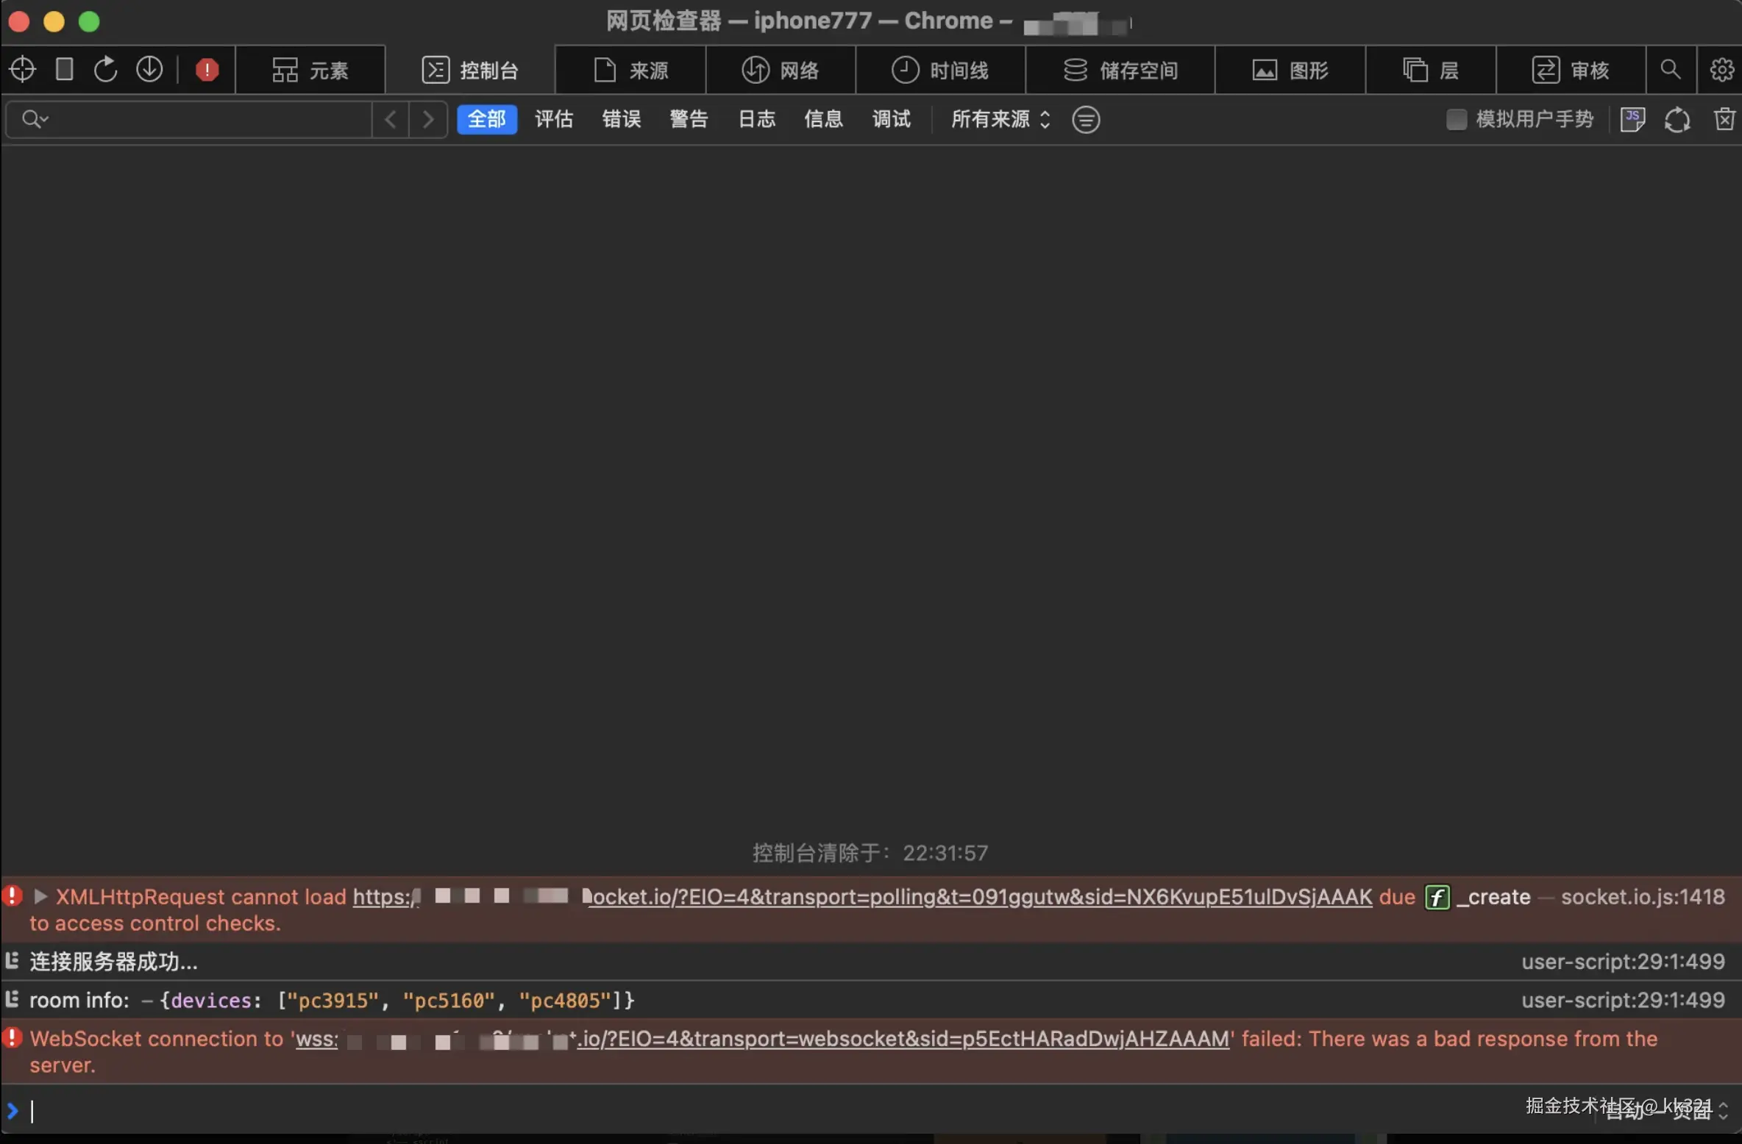Screen dimensions: 1742x1144
Task: Open the inspector search magnifier icon
Action: pyautogui.click(x=1670, y=70)
